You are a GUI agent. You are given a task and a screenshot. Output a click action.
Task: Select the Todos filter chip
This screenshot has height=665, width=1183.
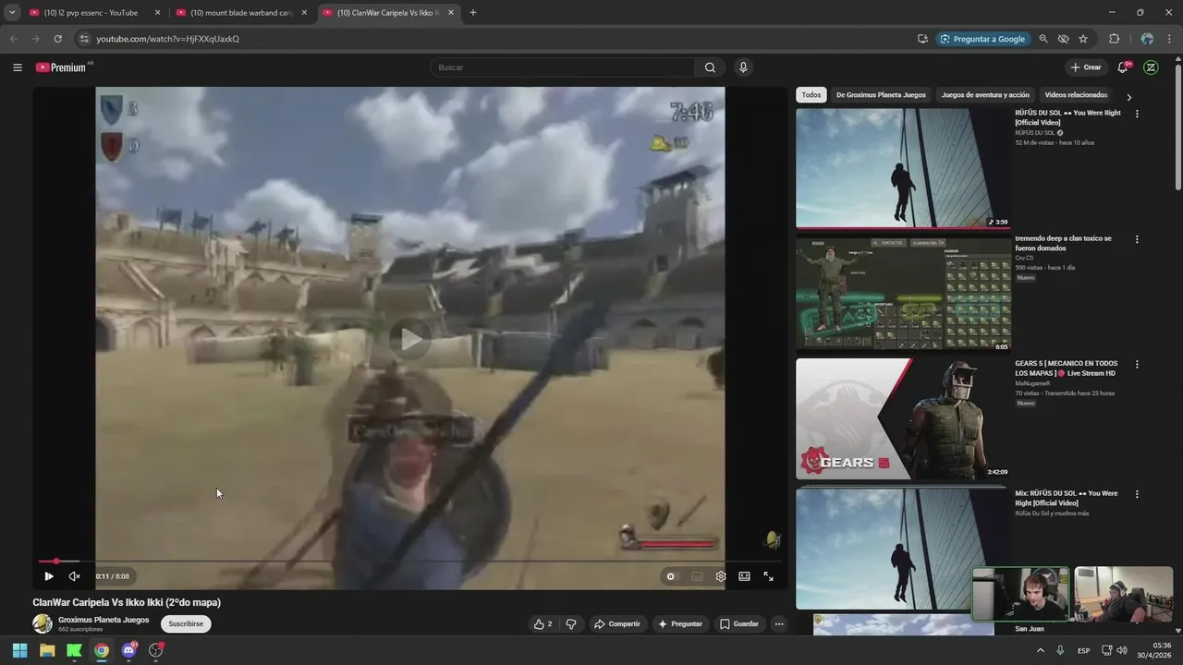[811, 95]
